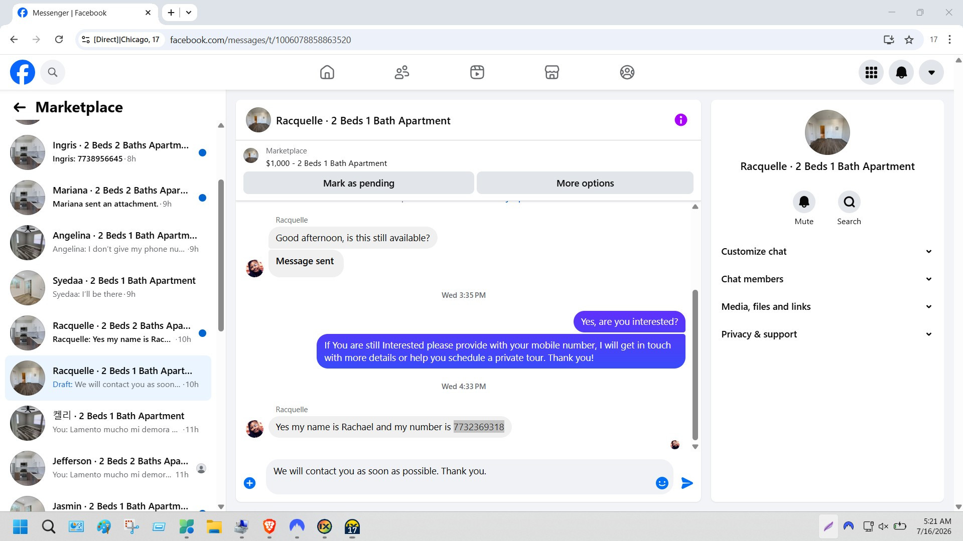Open the Facebook home logo
963x541 pixels.
pos(23,72)
